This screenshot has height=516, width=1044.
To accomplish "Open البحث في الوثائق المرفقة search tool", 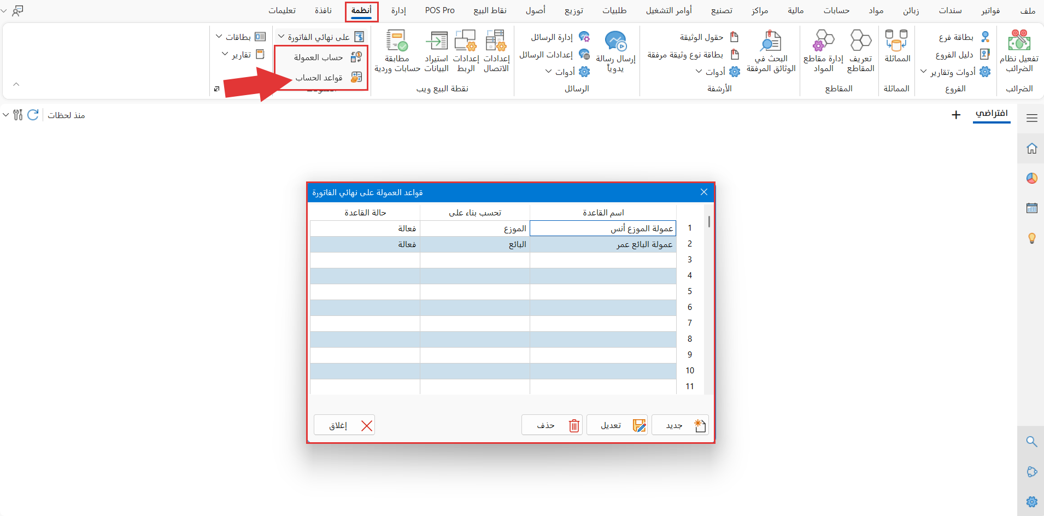I will [x=771, y=51].
